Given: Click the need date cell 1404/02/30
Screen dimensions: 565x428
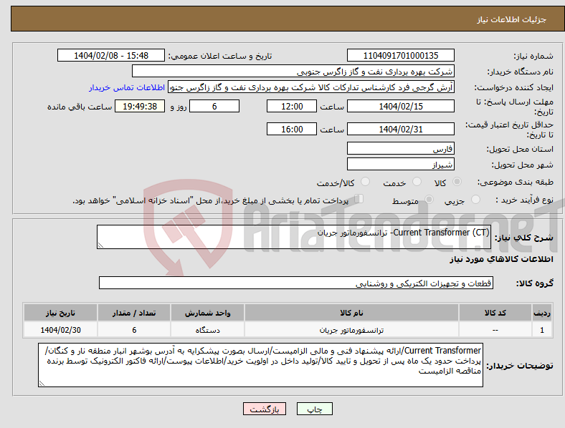Looking at the screenshot, I should (60, 330).
